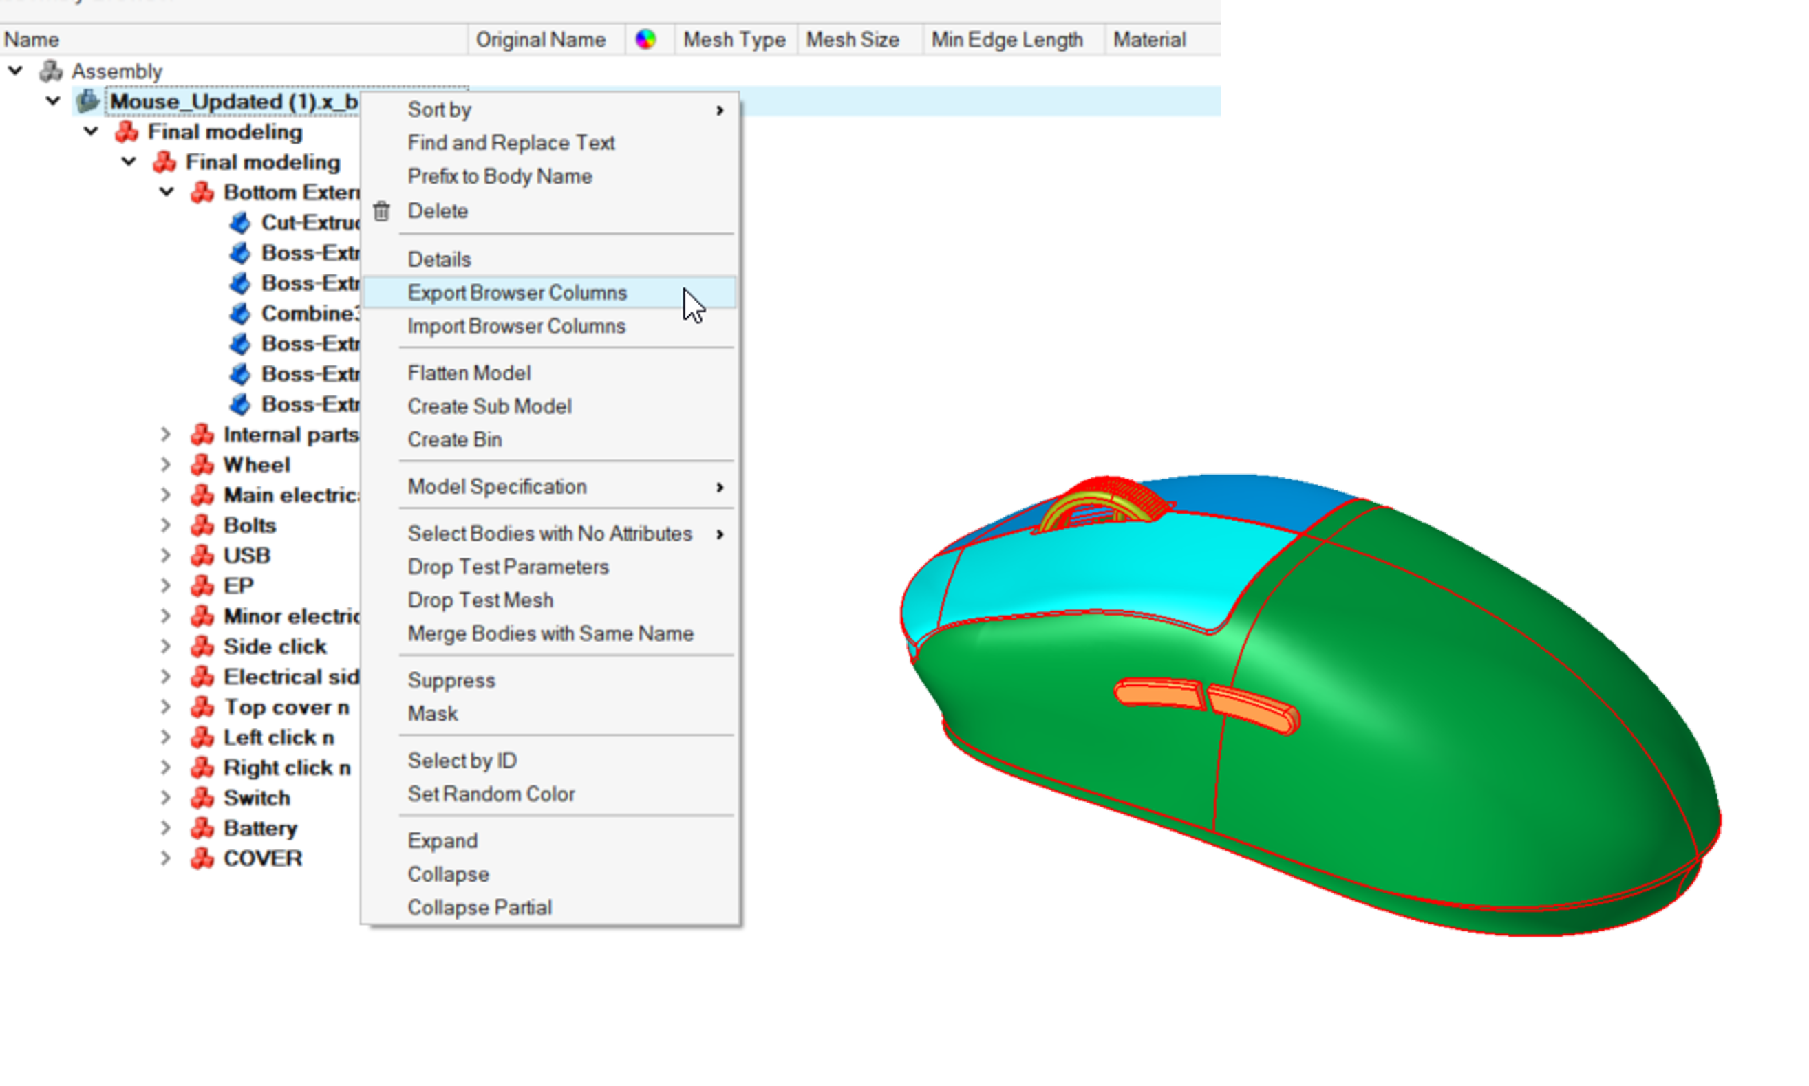Click the red assembly icon next to Battery

(202, 827)
